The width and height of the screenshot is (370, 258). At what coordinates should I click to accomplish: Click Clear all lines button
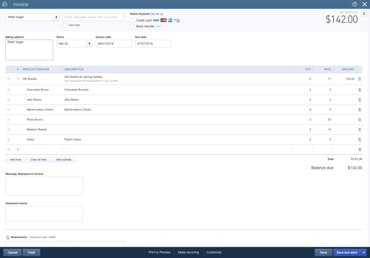38,160
